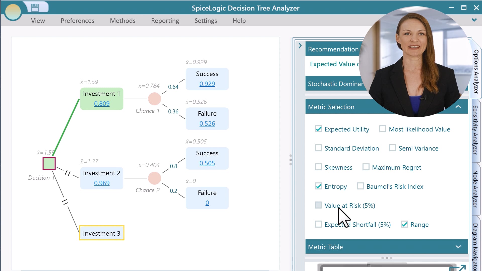Image resolution: width=482 pixels, height=271 pixels.
Task: Open the Methods menu
Action: click(x=123, y=21)
